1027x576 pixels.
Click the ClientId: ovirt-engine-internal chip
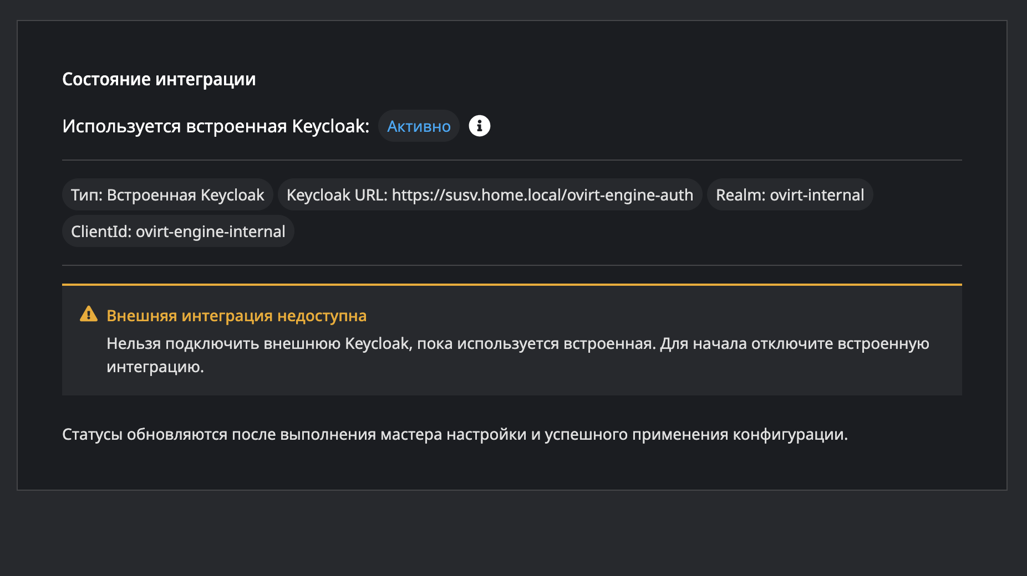(178, 232)
